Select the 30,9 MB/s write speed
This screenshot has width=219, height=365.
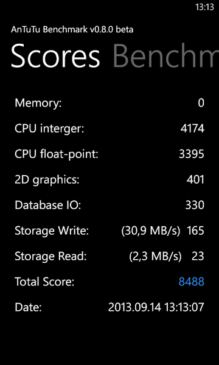click(x=151, y=231)
